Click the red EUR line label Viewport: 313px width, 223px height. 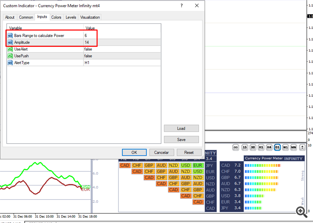point(86,190)
